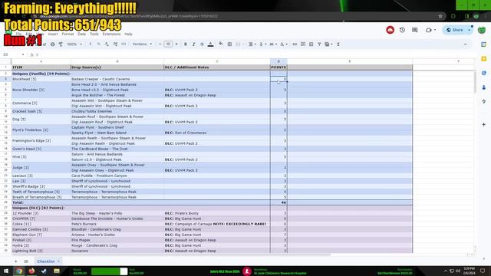Open the text color picker

[210, 44]
